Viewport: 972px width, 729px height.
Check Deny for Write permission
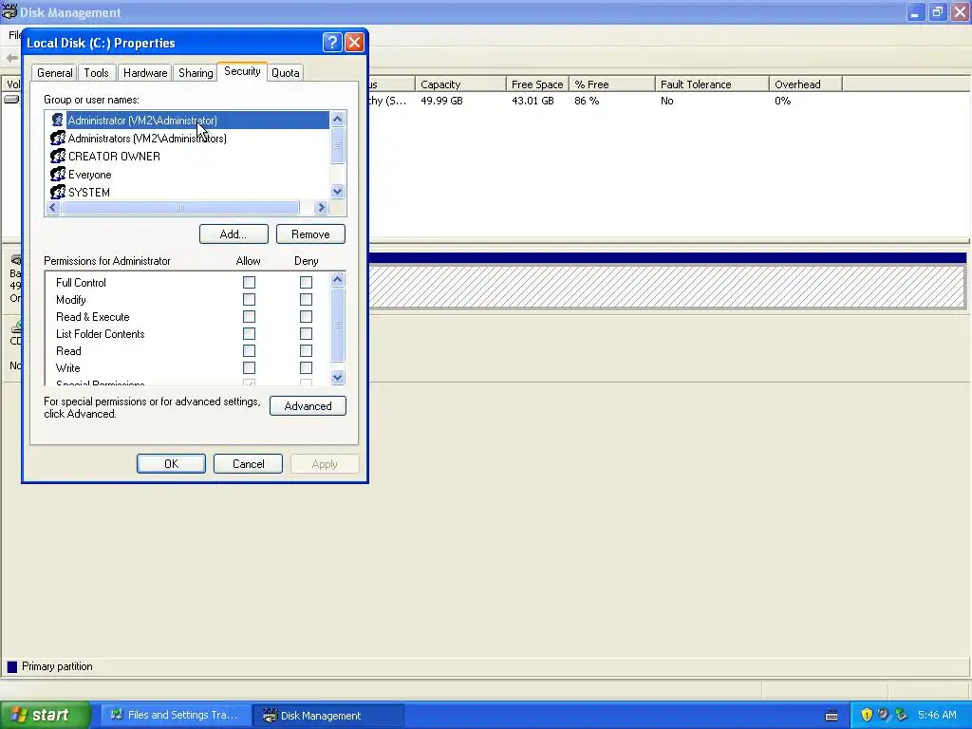point(306,368)
